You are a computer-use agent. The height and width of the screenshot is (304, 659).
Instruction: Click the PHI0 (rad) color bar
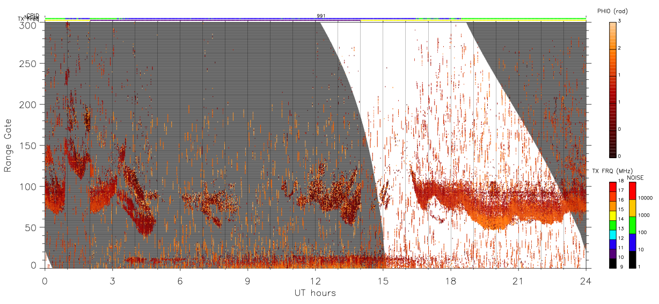click(x=612, y=90)
